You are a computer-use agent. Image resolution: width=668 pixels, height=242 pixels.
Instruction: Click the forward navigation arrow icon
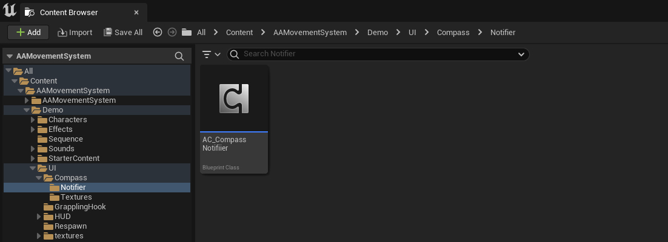(172, 32)
